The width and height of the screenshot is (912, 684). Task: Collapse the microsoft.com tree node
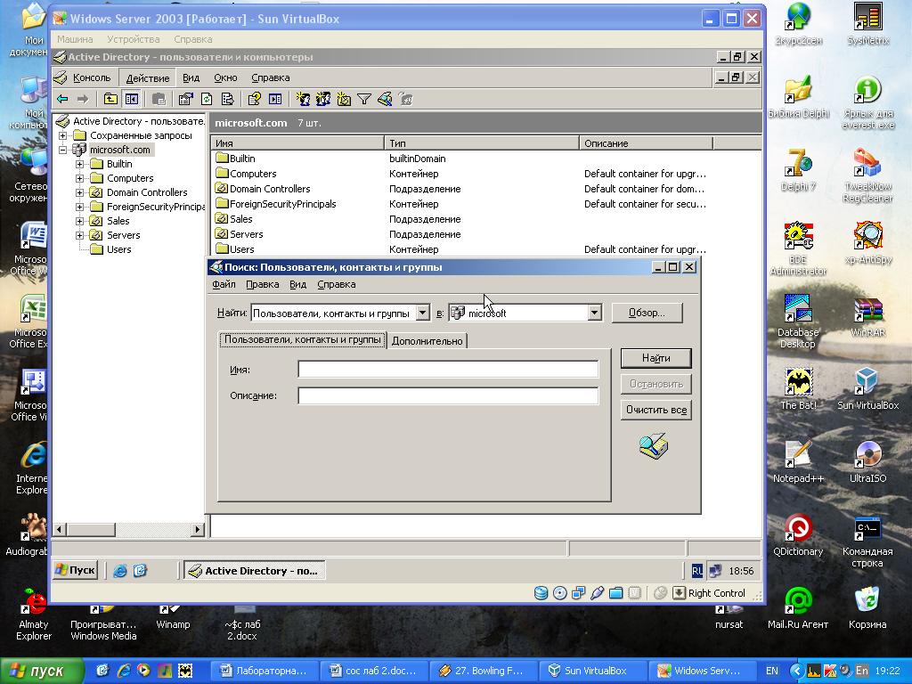pyautogui.click(x=63, y=150)
